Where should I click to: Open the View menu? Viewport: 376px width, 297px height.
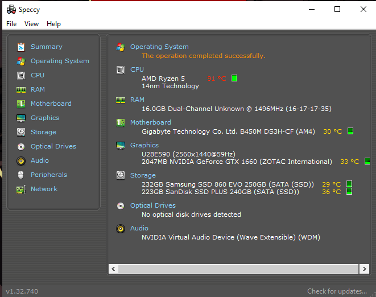point(31,24)
